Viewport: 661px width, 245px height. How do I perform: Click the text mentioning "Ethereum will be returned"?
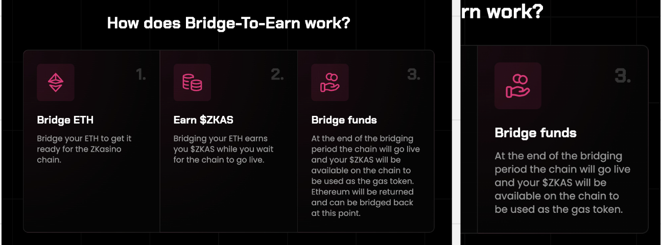point(363,197)
